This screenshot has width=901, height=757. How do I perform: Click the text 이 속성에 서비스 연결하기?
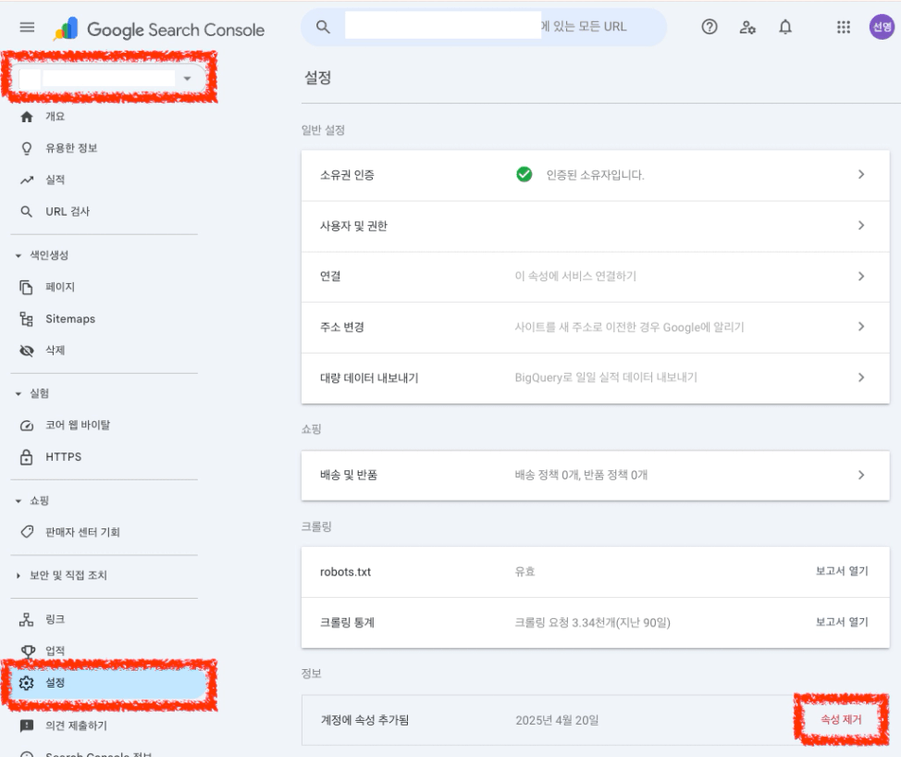point(575,276)
